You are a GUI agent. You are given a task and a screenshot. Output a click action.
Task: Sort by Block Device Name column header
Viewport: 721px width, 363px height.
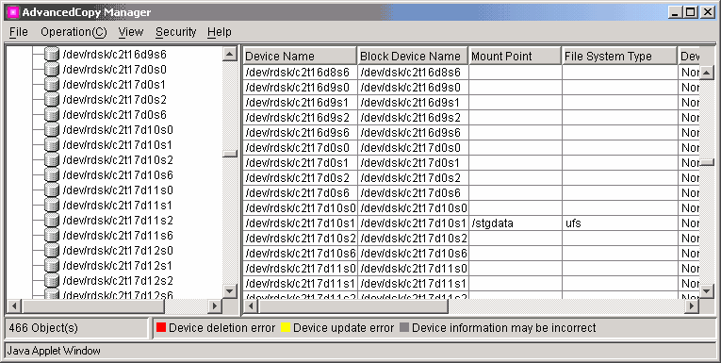click(413, 57)
